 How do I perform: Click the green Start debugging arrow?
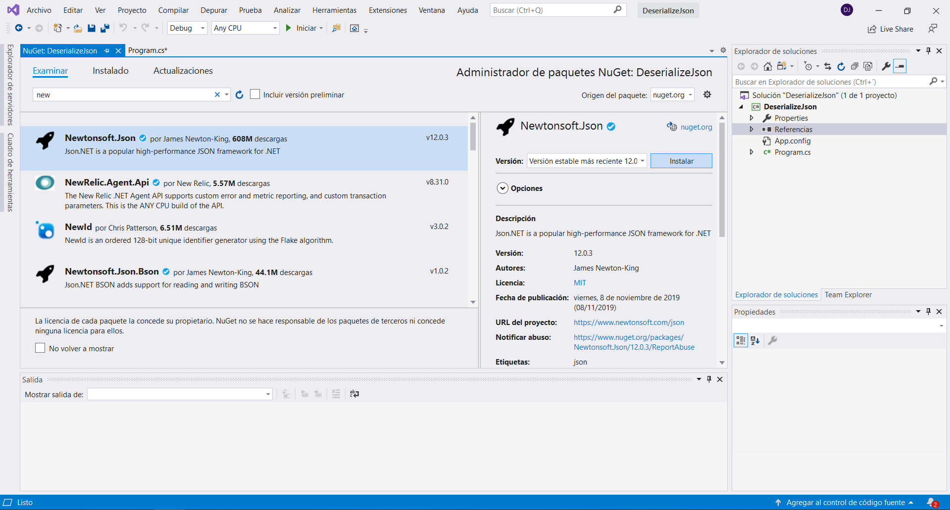(x=289, y=28)
